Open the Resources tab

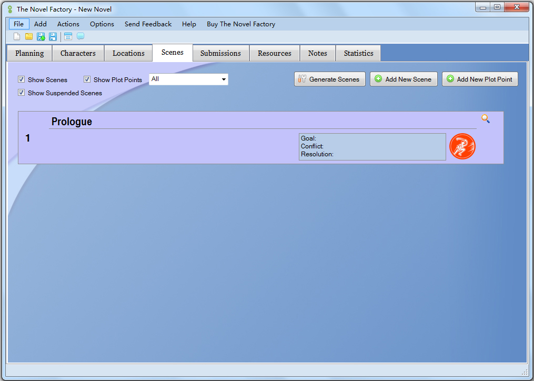[x=275, y=53]
